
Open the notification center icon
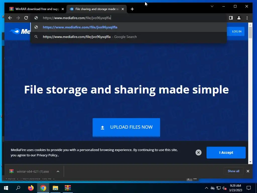249,188
